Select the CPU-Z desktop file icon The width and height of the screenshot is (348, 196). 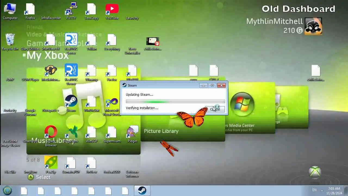pyautogui.click(x=214, y=71)
